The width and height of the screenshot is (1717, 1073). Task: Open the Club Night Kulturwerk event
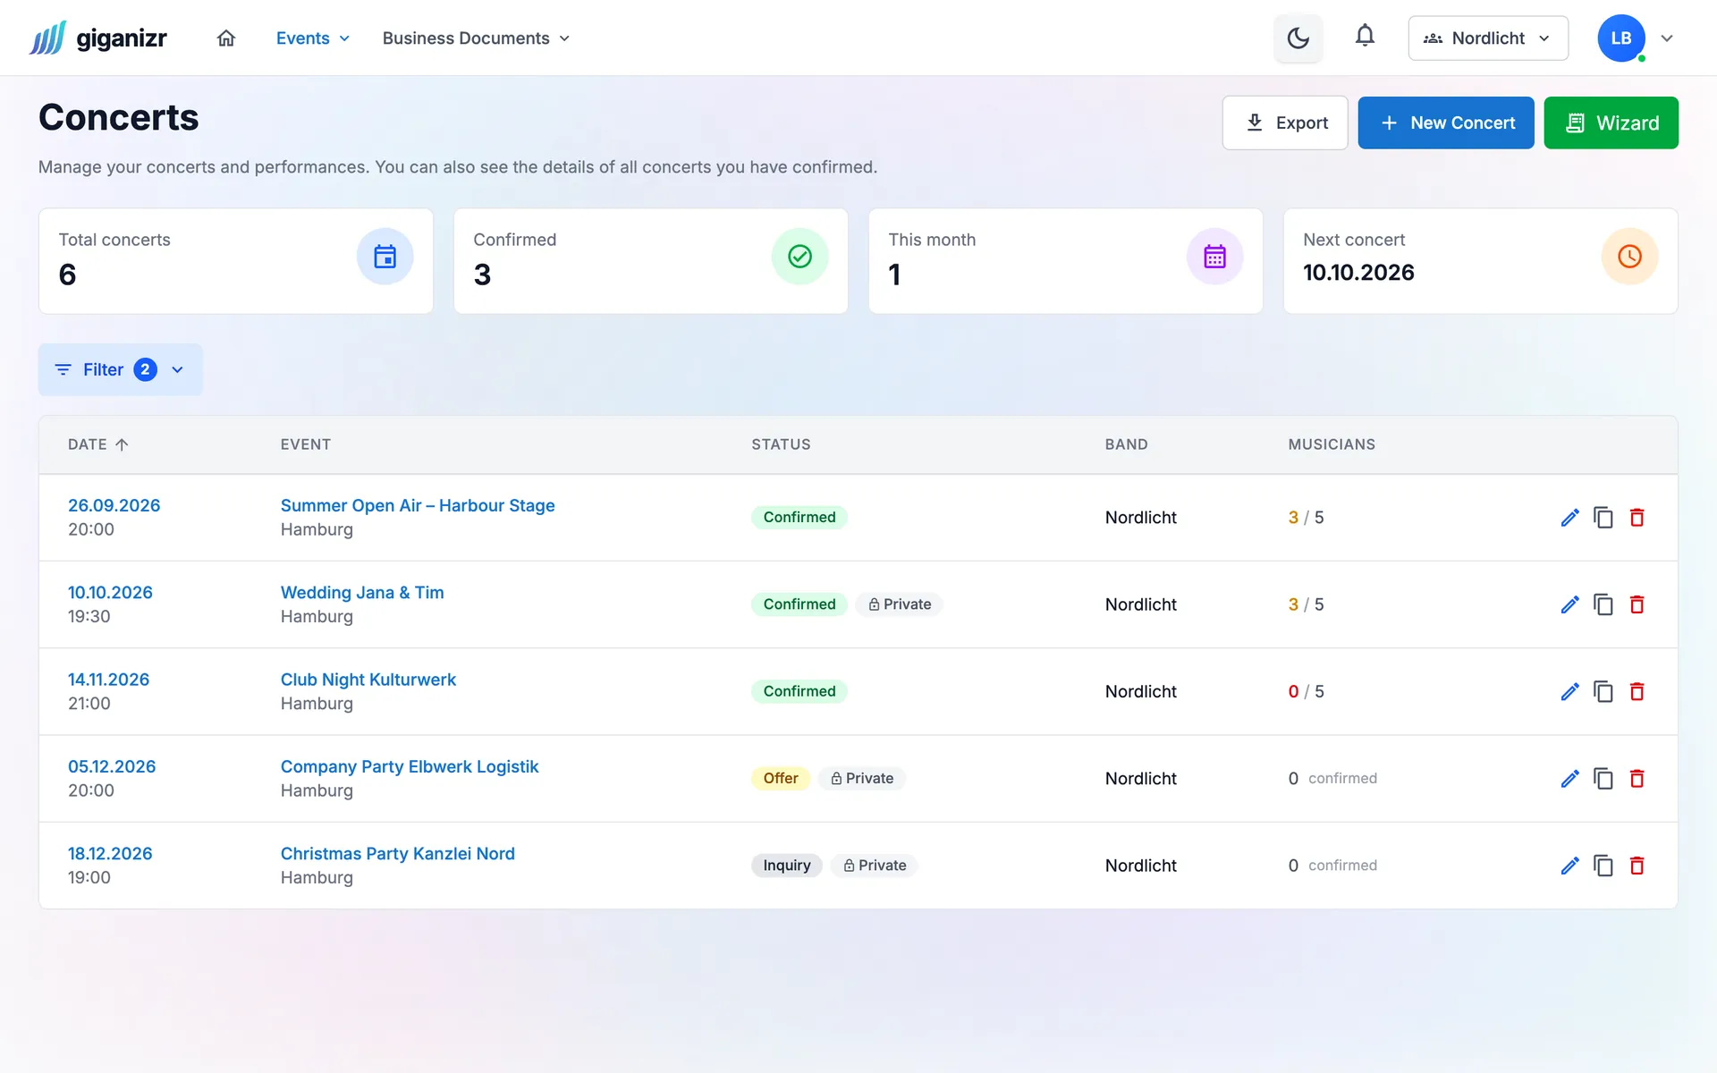point(368,680)
